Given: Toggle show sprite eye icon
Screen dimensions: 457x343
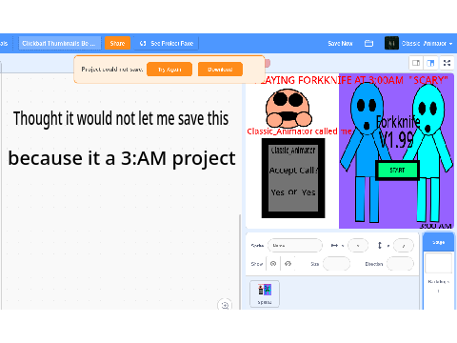Looking at the screenshot, I should coord(273,264).
